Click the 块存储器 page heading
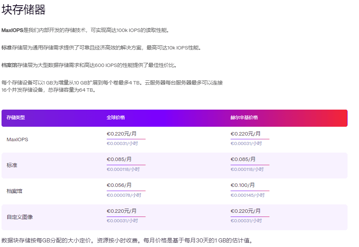 (23, 11)
